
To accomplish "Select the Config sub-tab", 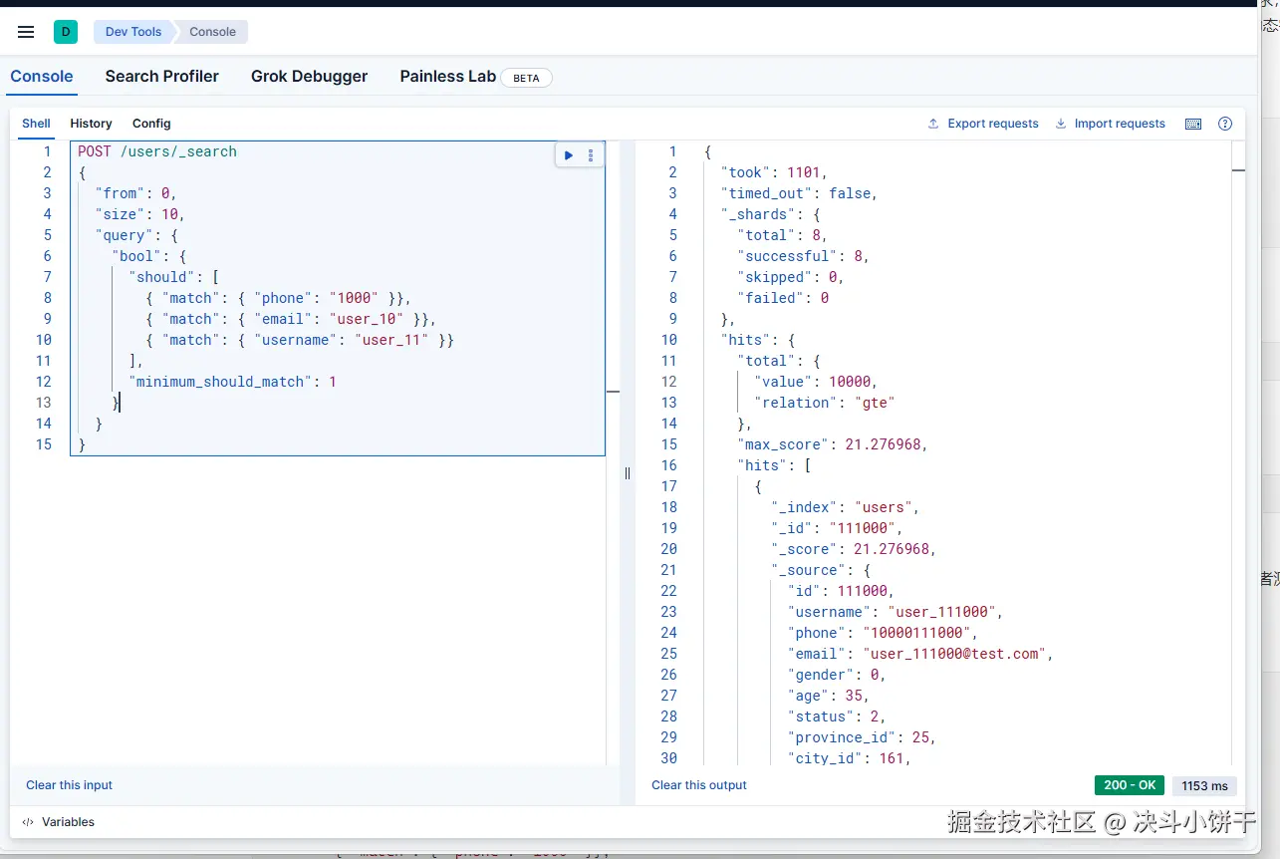I will pos(151,124).
